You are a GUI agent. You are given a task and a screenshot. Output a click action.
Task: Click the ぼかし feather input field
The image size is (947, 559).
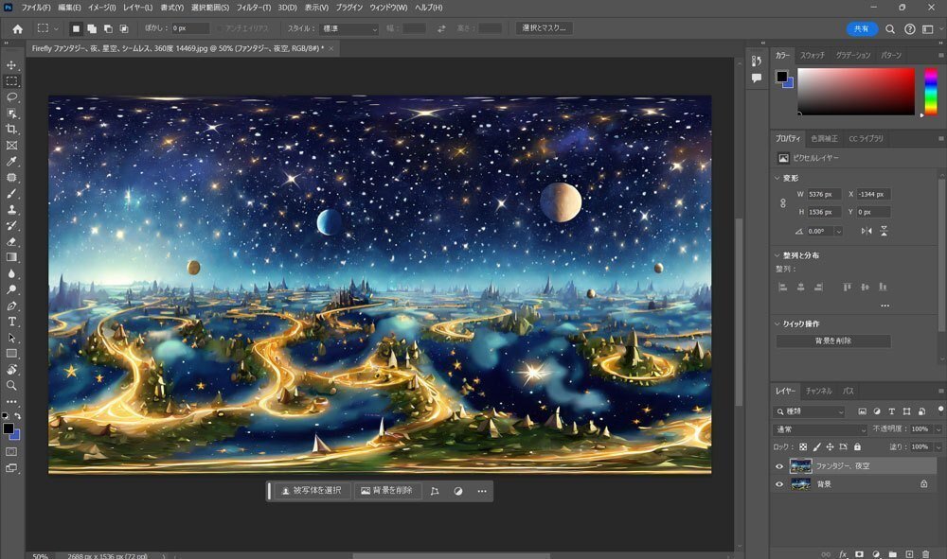click(x=190, y=28)
